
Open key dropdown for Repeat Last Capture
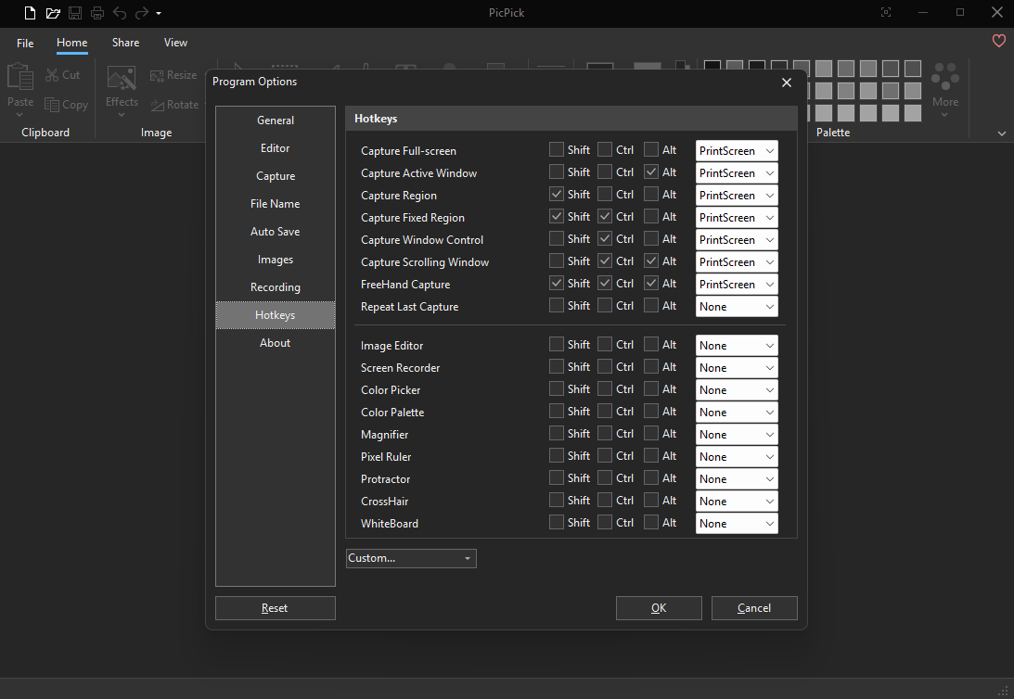pyautogui.click(x=737, y=307)
